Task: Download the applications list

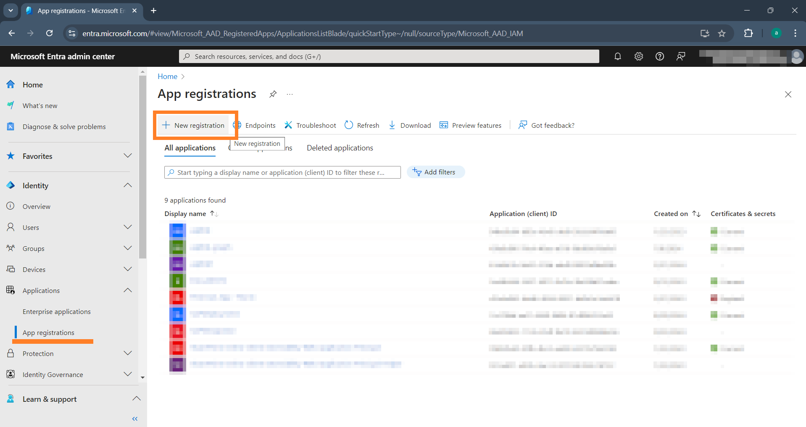Action: (410, 125)
